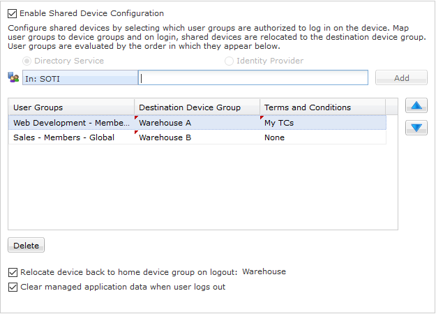436x314 pixels.
Task: Change Warehouse B destination device group cell
Action: 197,137
